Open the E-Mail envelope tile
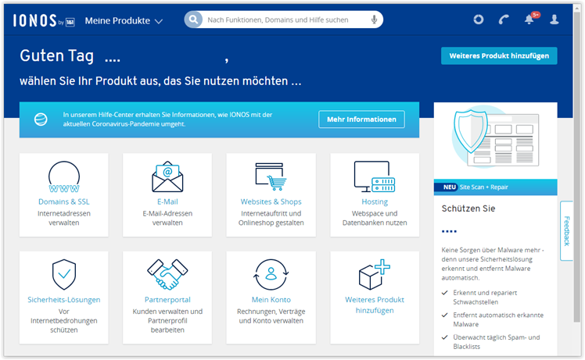The image size is (585, 360). click(167, 194)
